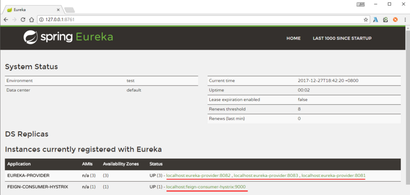Screen dimensions: 410x195
Task: Open LAST 1000 SINCE STARTUP page
Action: click(x=342, y=38)
